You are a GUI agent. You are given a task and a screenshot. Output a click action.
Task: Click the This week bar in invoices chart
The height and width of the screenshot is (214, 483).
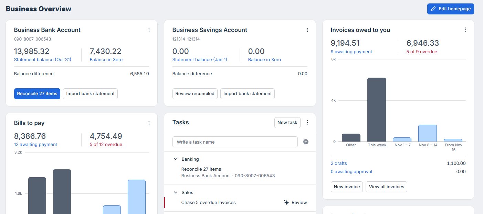(x=377, y=110)
